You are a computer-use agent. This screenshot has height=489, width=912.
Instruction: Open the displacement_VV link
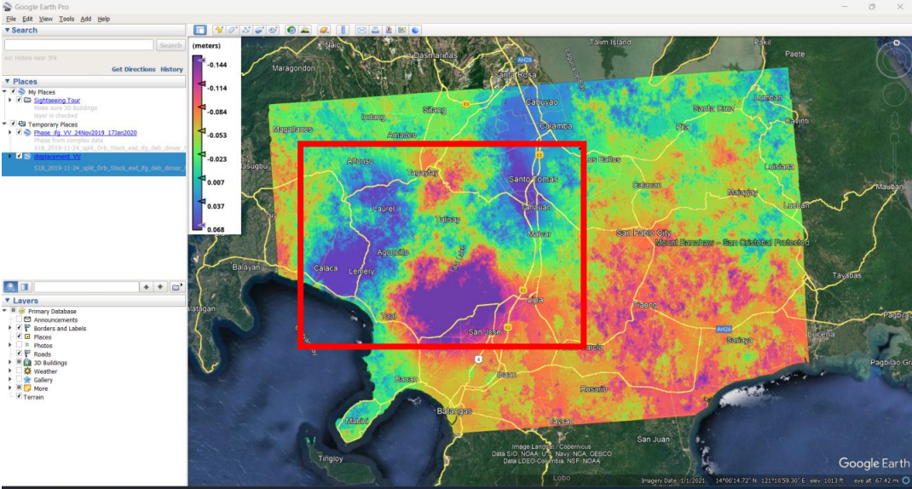[x=57, y=157]
